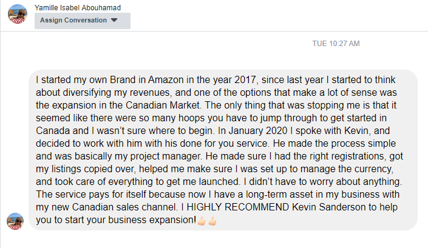This screenshot has height=248, width=428.
Task: Click the sender avatar beside the message bubble
Action: pyautogui.click(x=15, y=222)
